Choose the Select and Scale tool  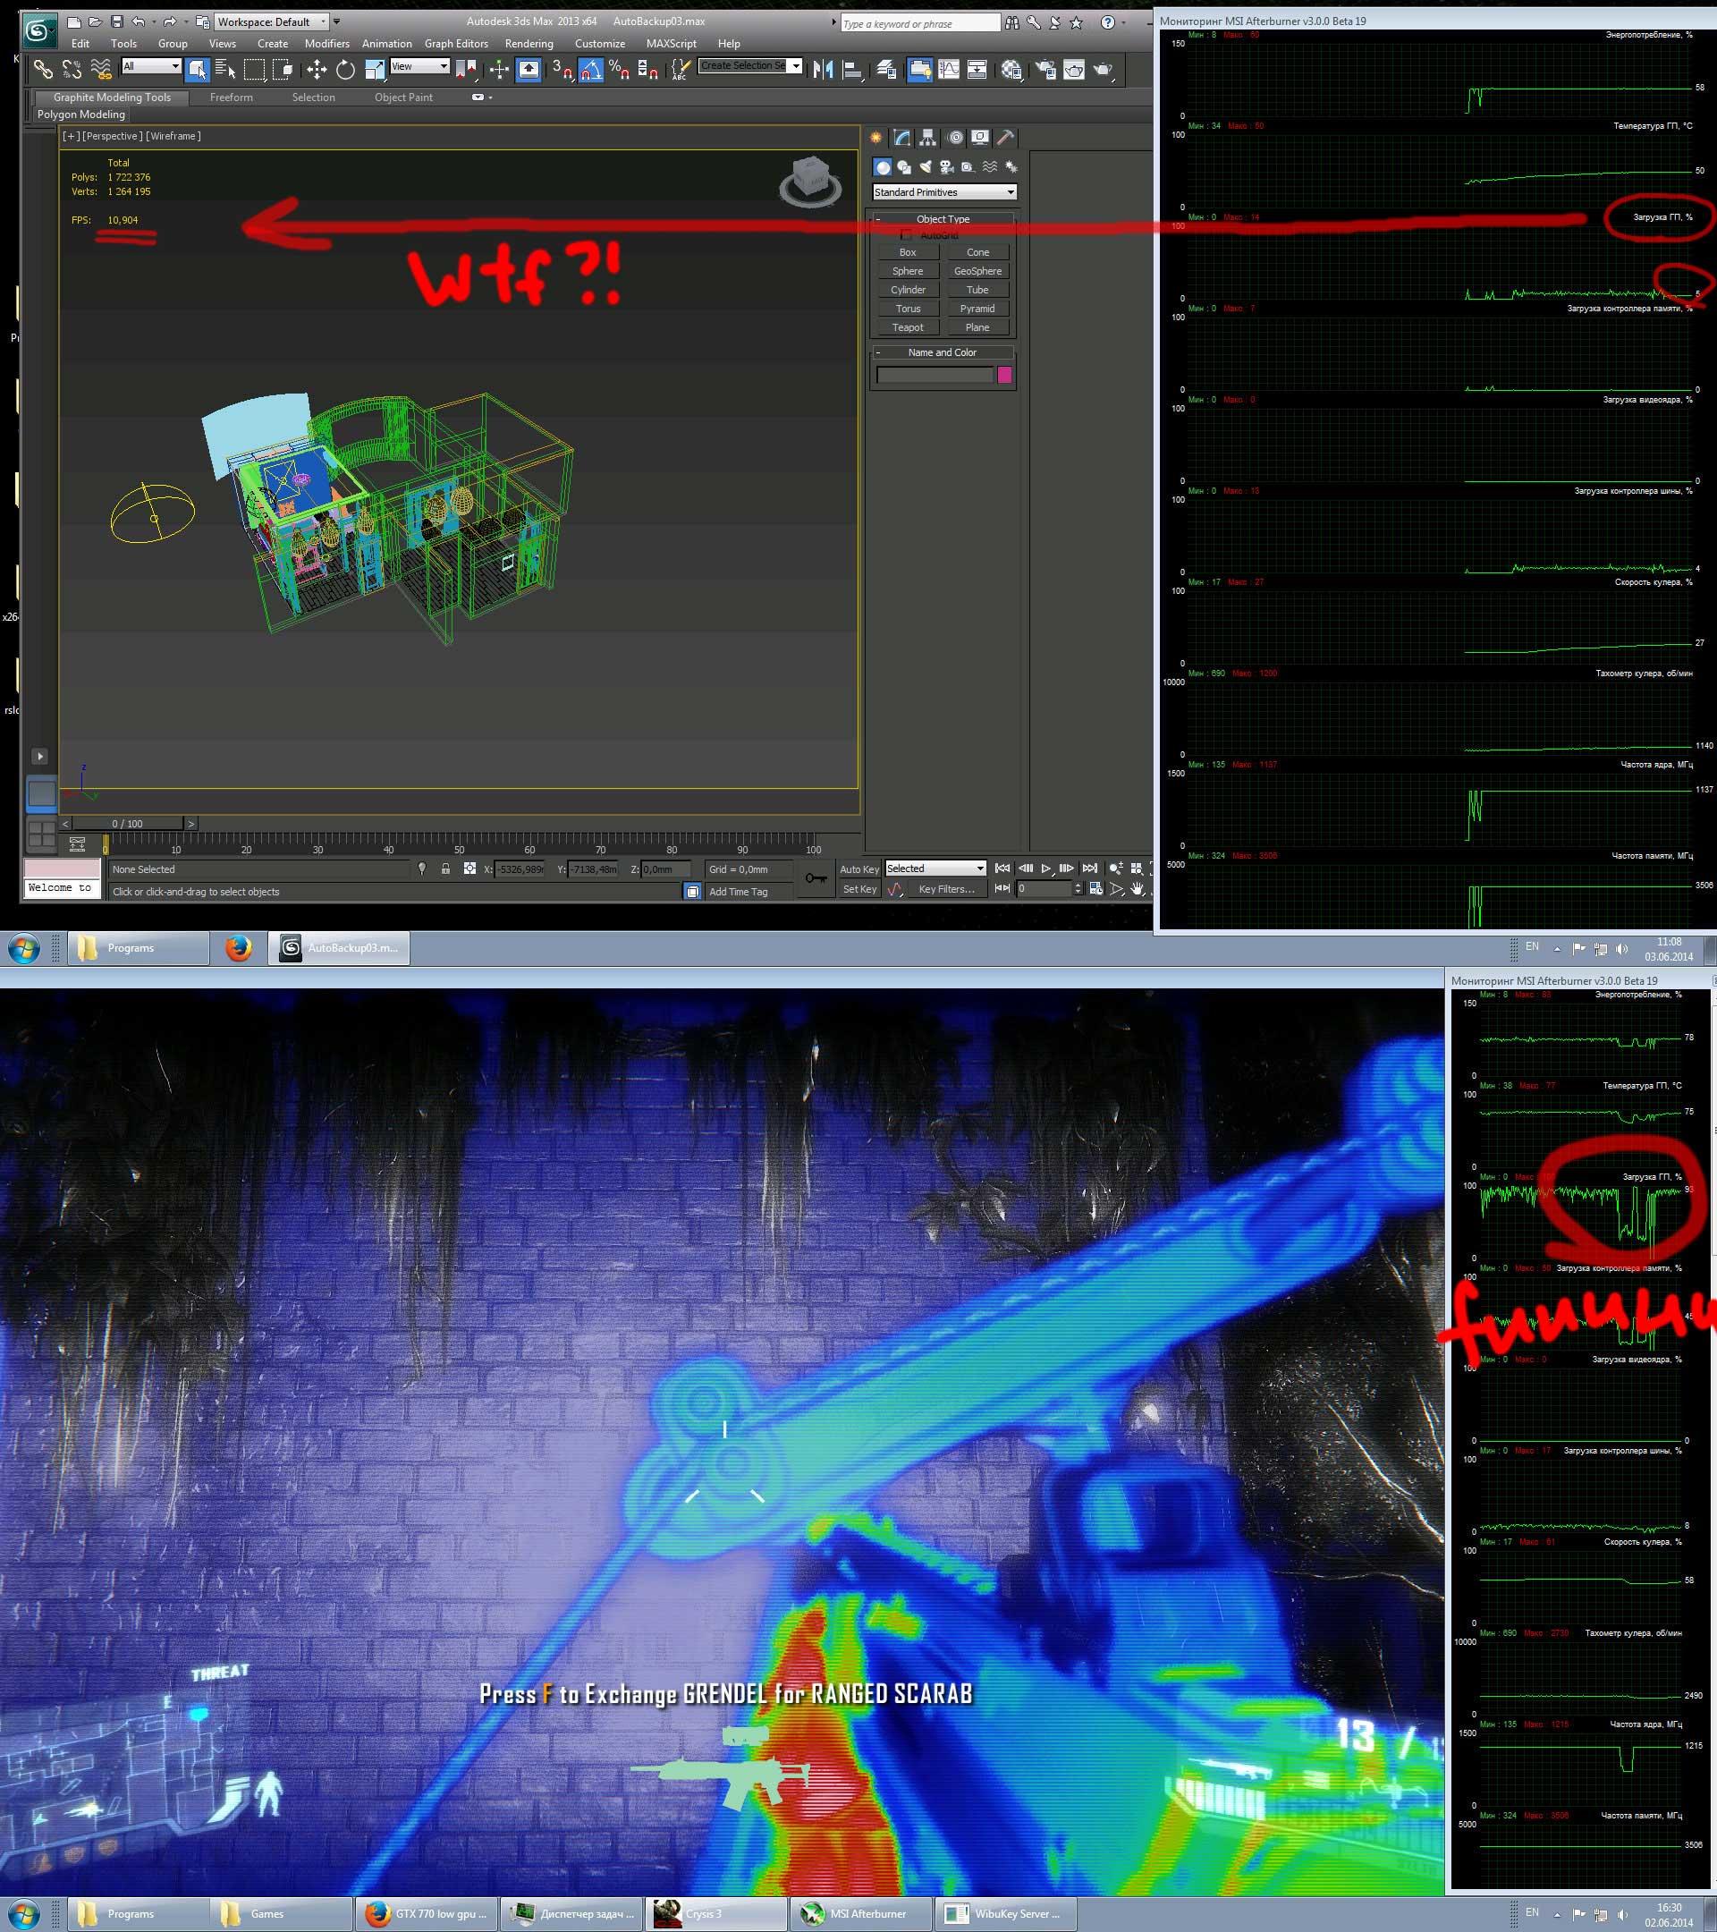point(374,69)
